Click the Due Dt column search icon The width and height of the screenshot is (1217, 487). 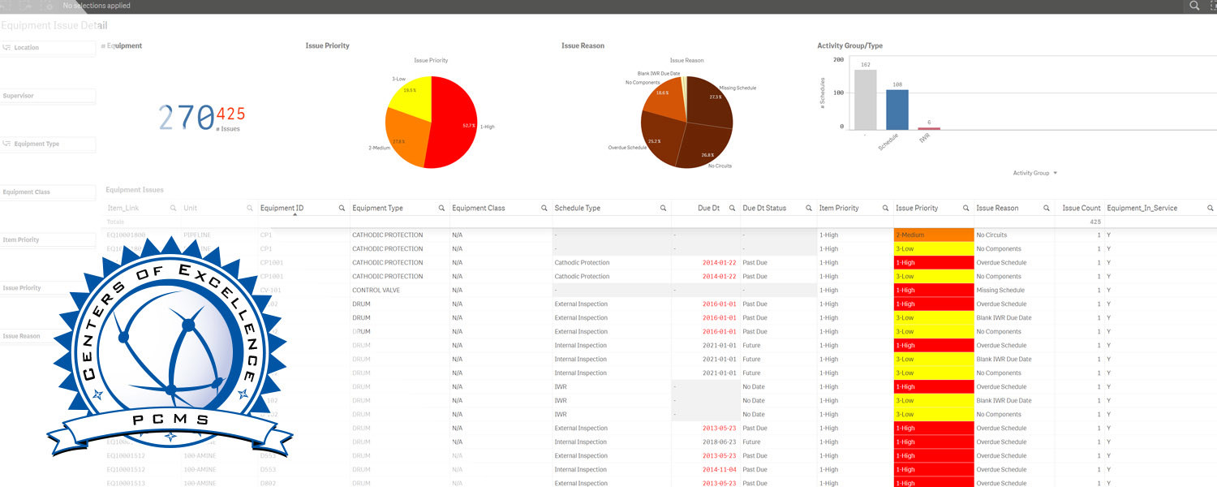pyautogui.click(x=730, y=209)
